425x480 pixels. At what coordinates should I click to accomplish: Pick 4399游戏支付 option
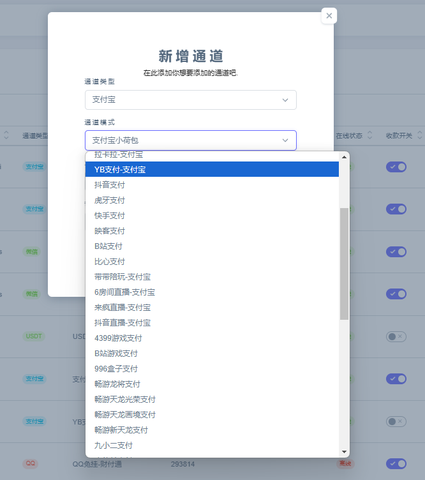pyautogui.click(x=212, y=338)
